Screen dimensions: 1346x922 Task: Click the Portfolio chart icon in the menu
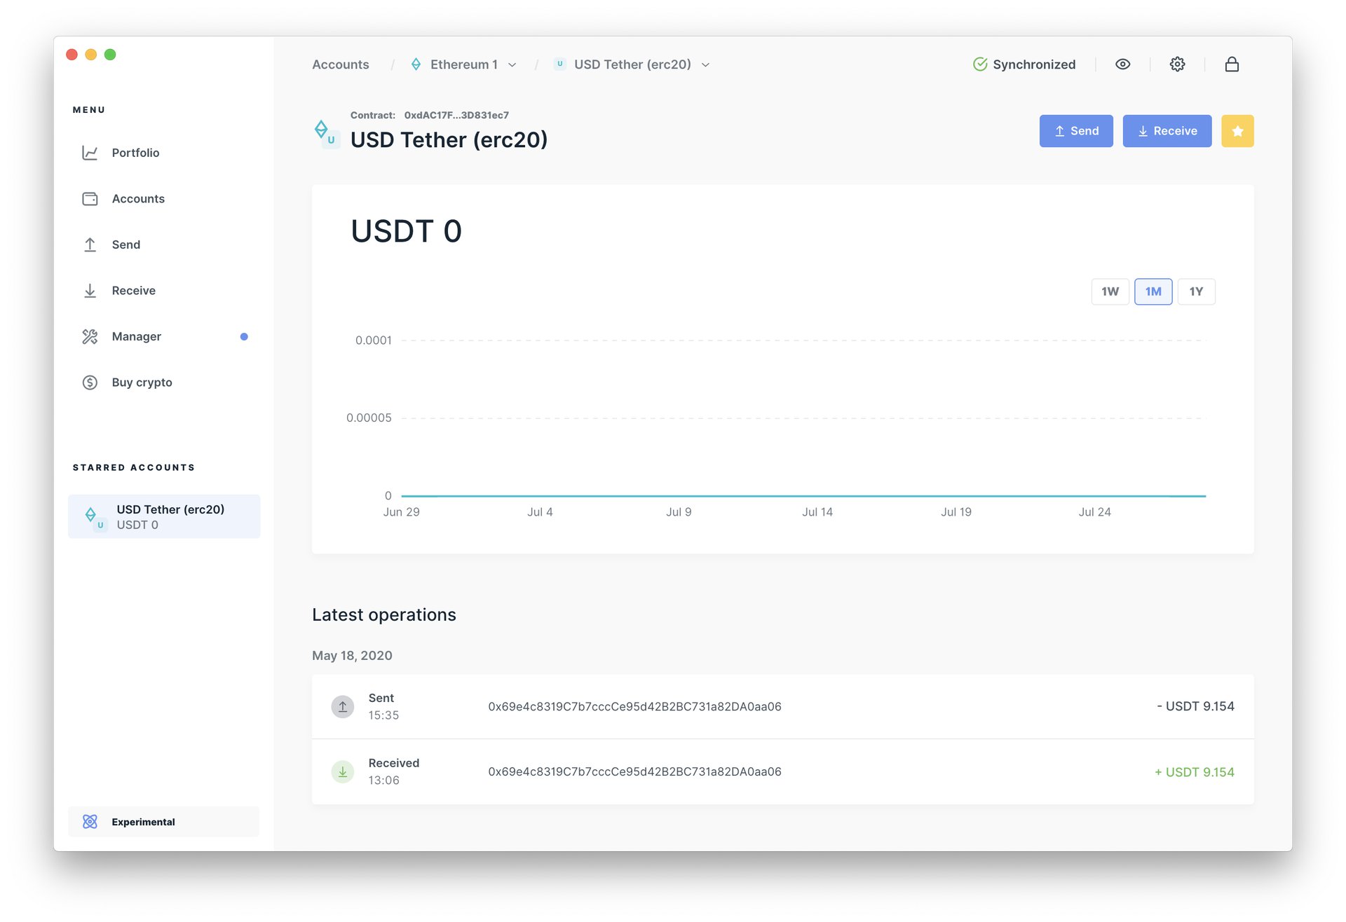click(x=90, y=153)
